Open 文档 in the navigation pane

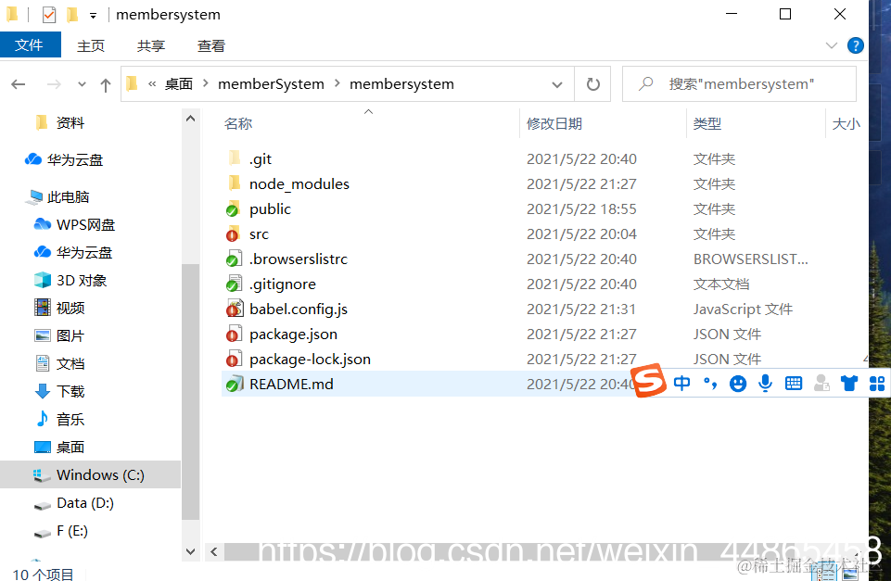point(70,363)
